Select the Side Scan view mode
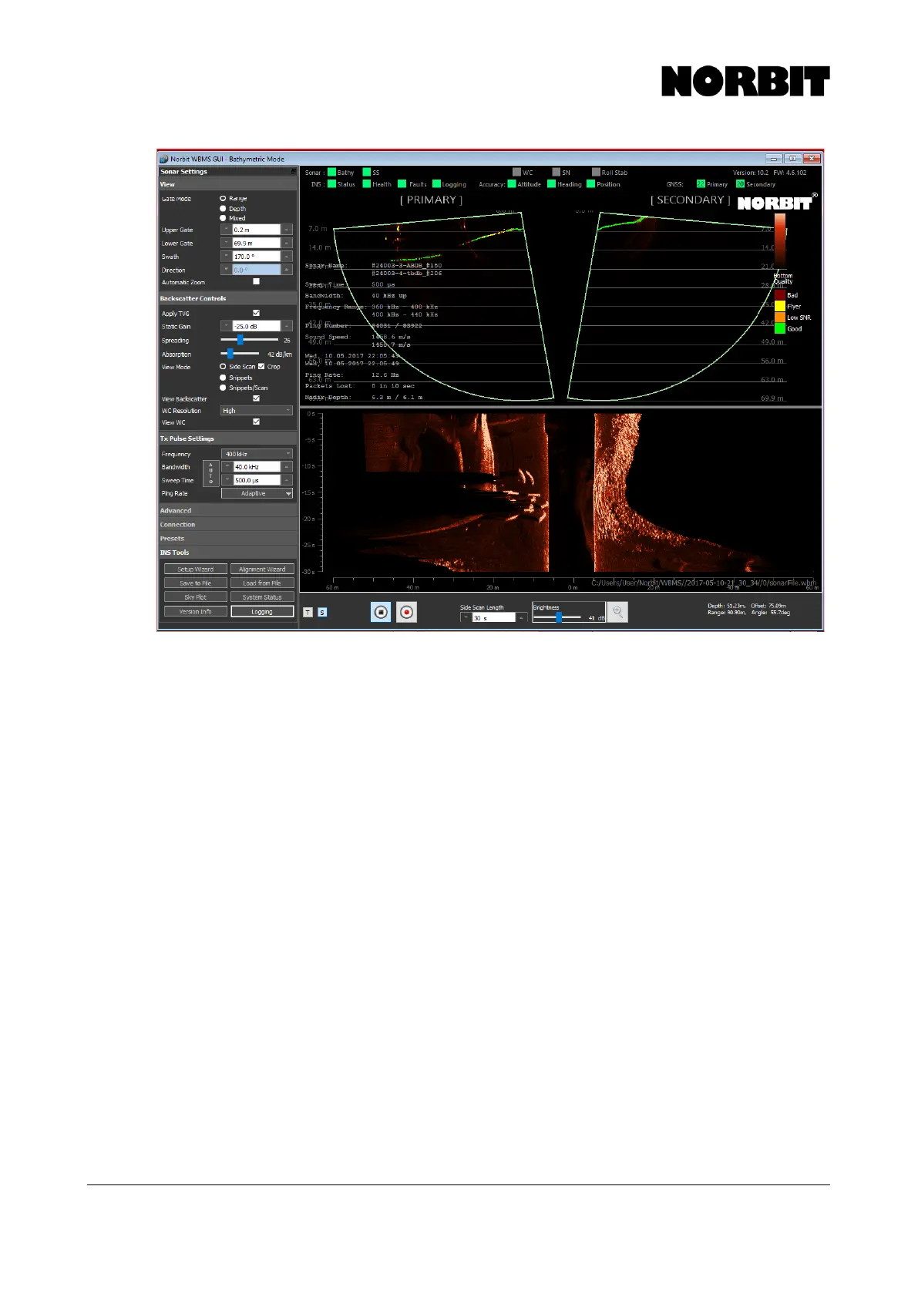 tap(223, 367)
